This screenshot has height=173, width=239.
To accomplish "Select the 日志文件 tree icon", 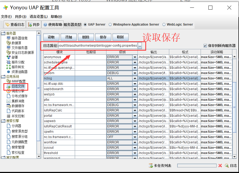I will [9, 86].
